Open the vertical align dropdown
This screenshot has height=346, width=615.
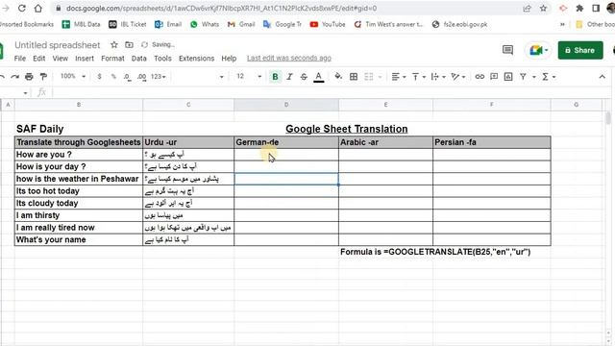[x=419, y=77]
